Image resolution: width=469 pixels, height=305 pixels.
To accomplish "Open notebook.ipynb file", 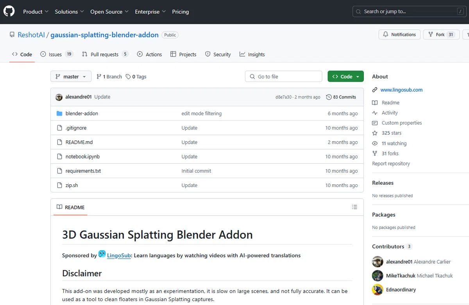I will [x=82, y=156].
